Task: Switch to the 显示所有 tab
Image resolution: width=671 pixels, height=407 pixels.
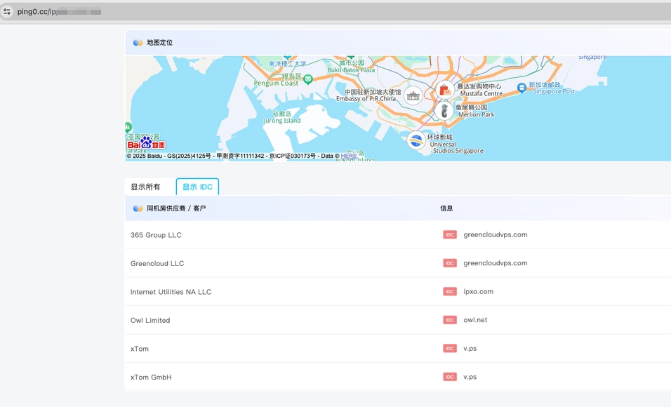Action: 145,187
